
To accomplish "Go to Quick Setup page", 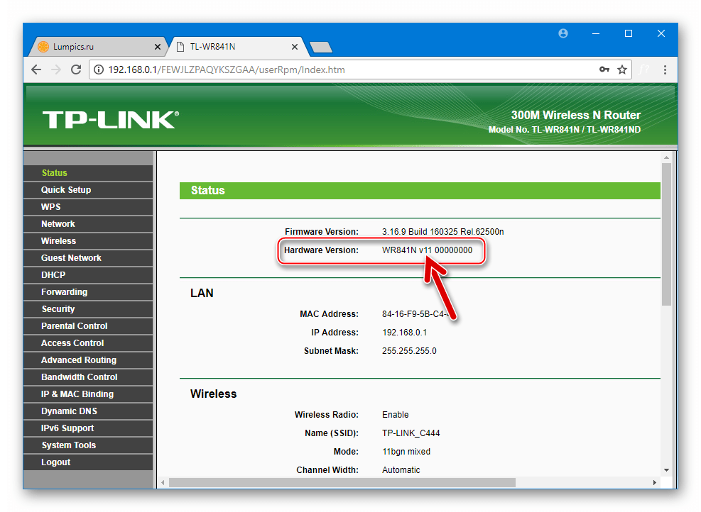I will click(88, 190).
